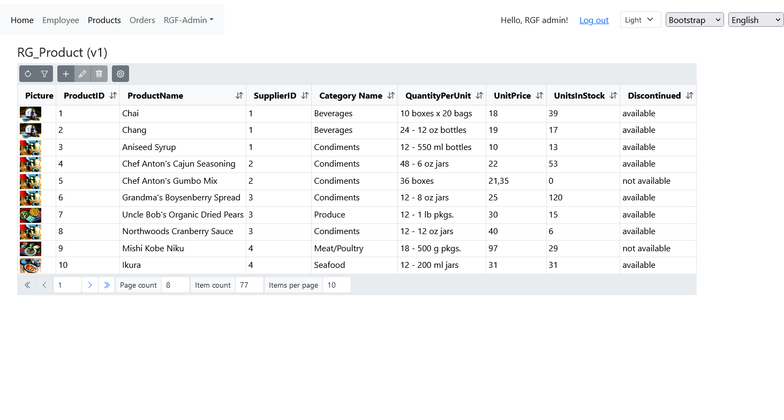This screenshot has height=420, width=784.
Task: Sort by ProductName column sort icon
Action: pos(239,95)
